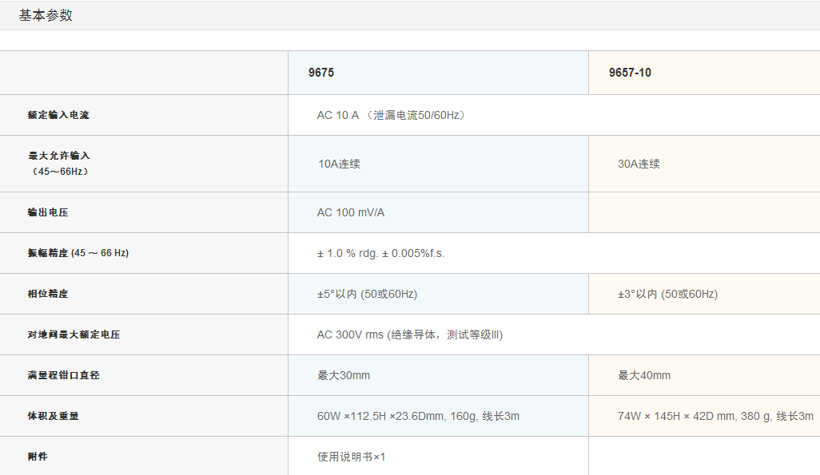The height and width of the screenshot is (475, 820).
Task: Click the ±3°以内 phase accuracy cell
Action: pos(667,294)
